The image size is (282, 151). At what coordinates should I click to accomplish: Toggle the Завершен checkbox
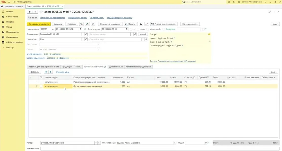pos(164,29)
